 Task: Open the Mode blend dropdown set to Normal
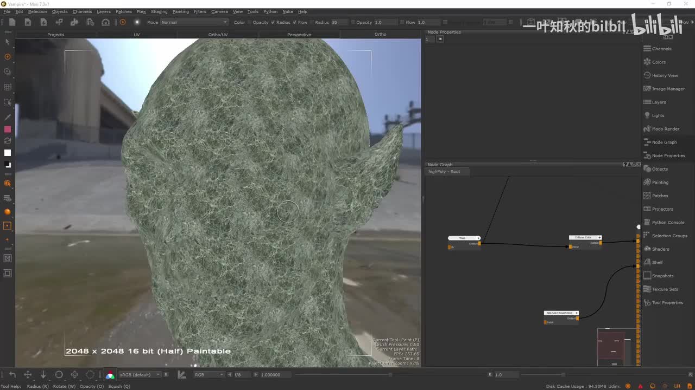coord(194,22)
